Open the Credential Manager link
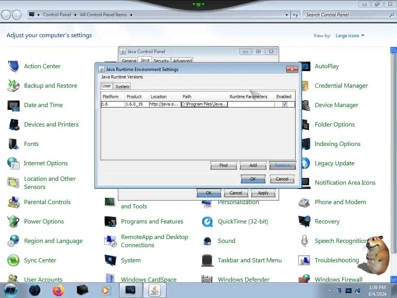 [341, 86]
